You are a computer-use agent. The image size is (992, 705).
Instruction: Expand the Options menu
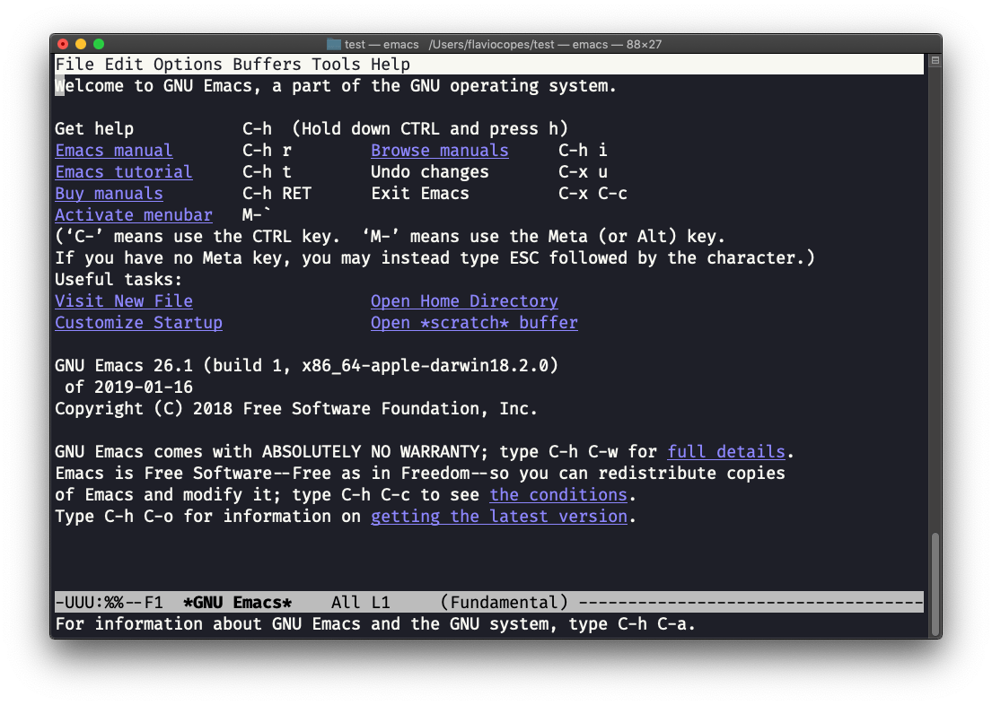click(188, 65)
